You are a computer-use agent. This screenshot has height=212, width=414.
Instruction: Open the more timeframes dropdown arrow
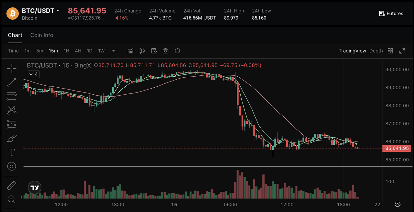point(114,51)
